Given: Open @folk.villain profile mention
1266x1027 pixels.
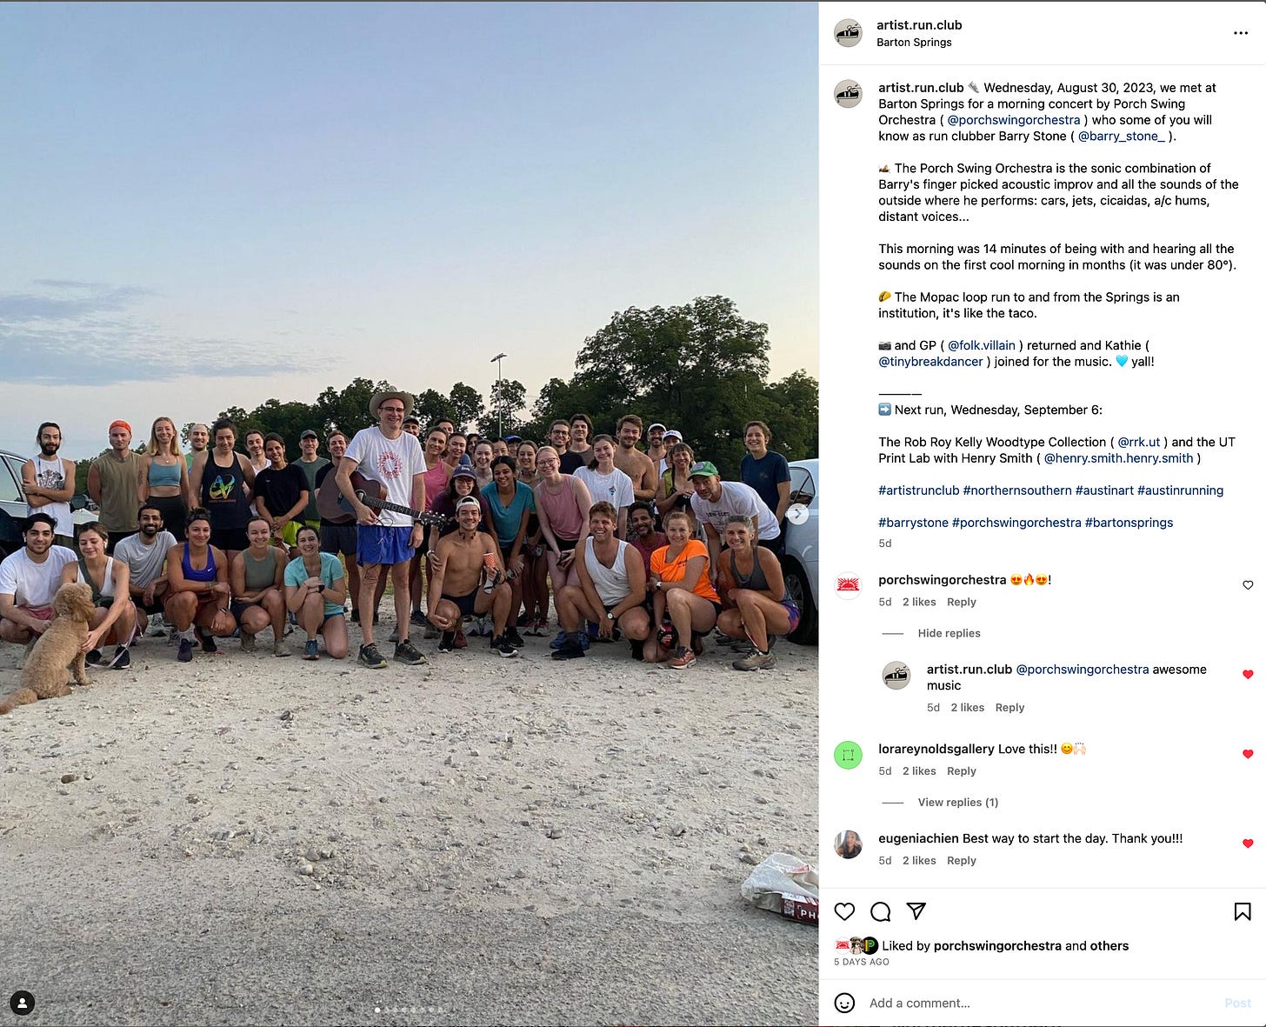Looking at the screenshot, I should (981, 345).
